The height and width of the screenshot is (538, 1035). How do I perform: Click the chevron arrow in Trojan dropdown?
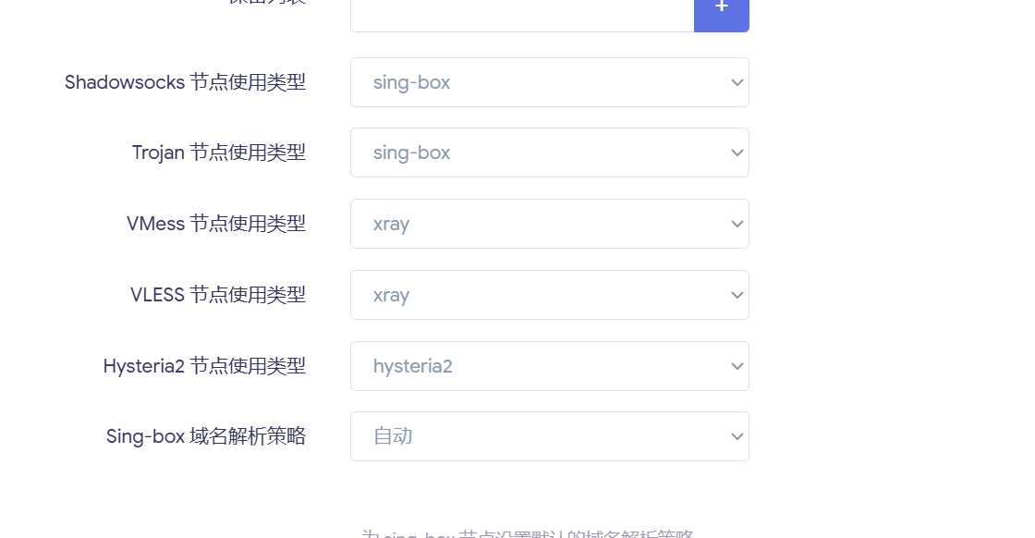point(737,153)
